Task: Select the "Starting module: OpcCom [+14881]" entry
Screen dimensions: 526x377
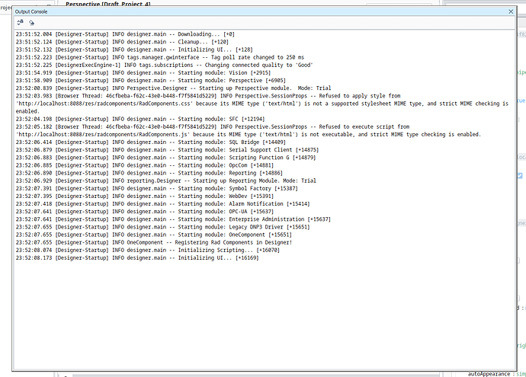Action: tap(145, 165)
